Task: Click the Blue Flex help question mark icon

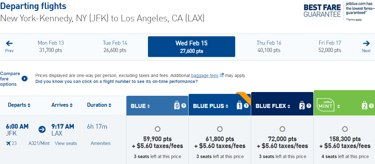Action: 309,106
